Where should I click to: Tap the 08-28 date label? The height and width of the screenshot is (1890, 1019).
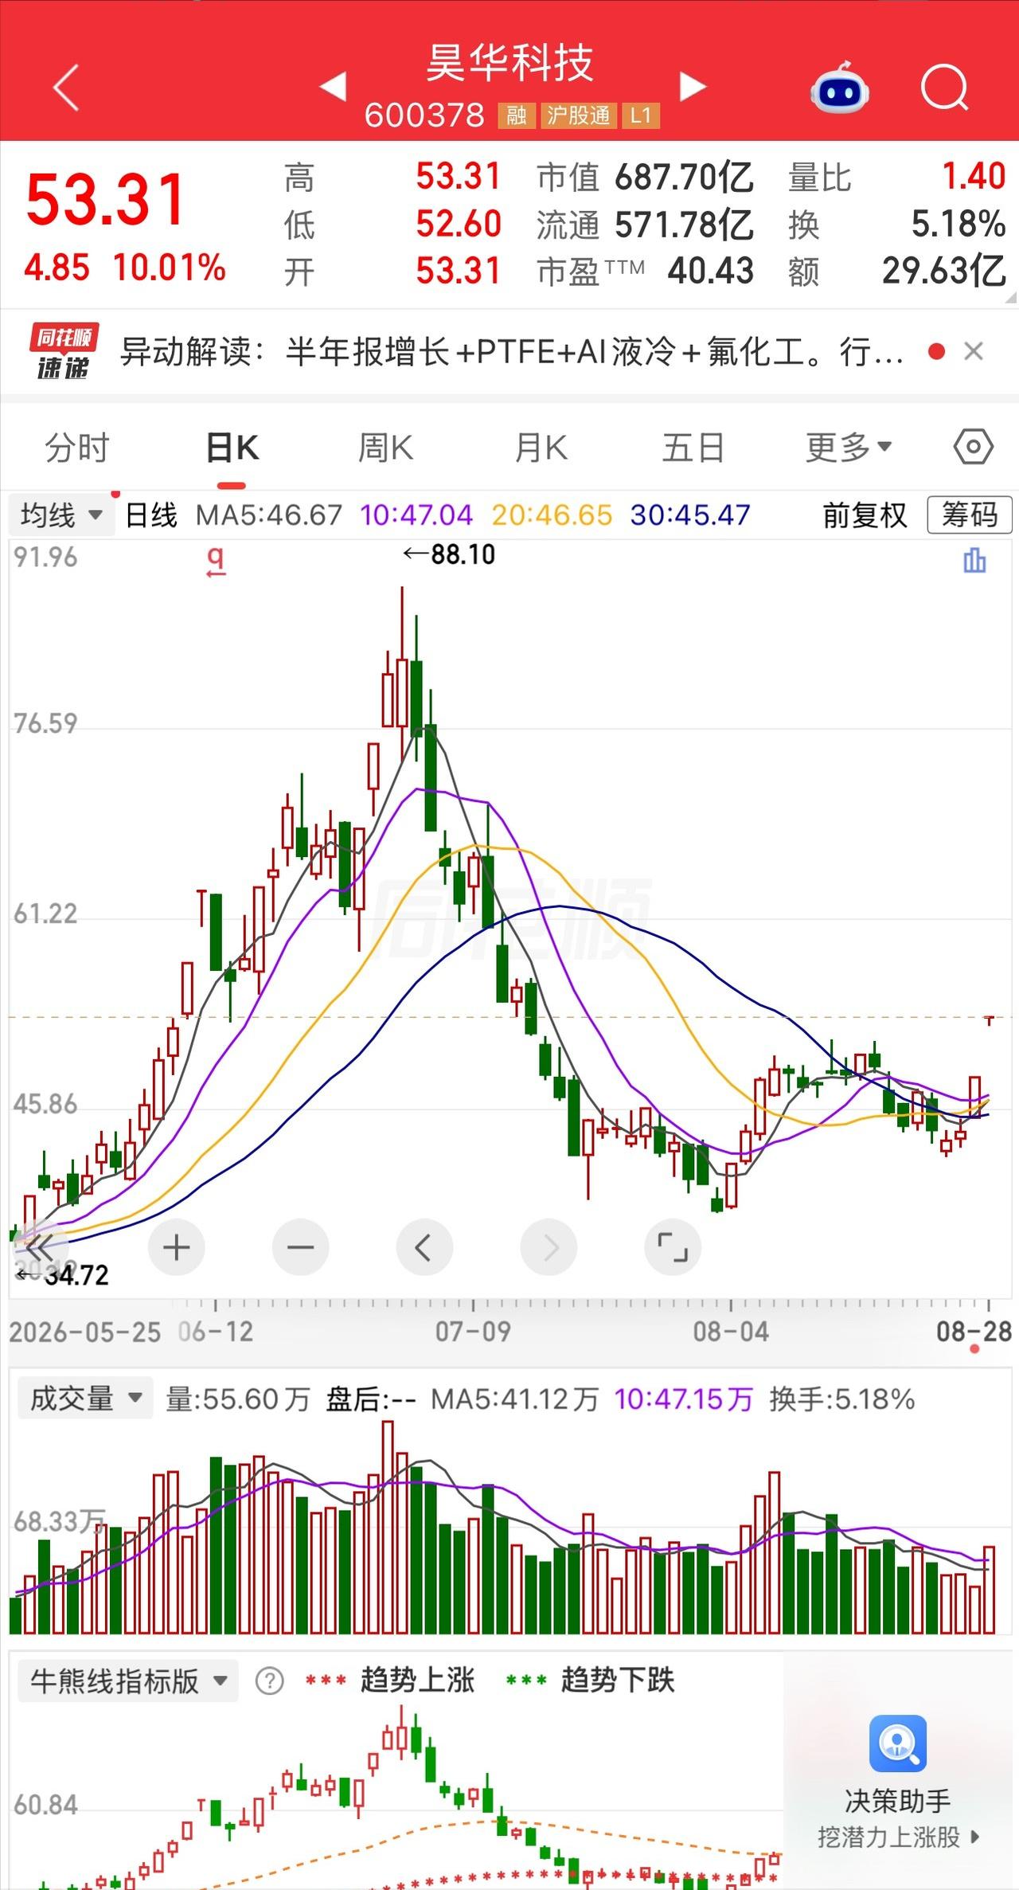pyautogui.click(x=973, y=1331)
